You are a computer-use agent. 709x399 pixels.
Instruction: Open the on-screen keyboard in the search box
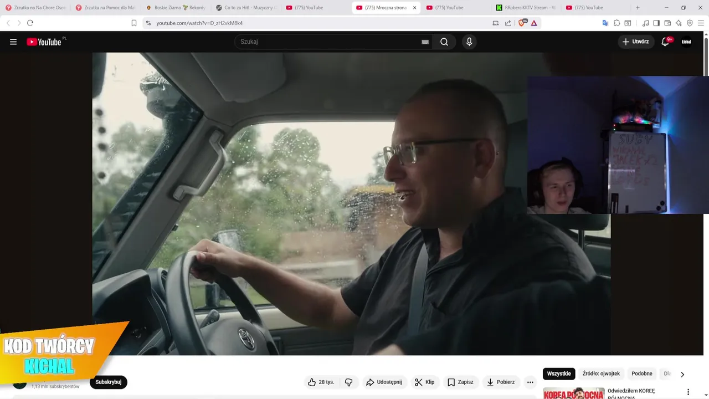pyautogui.click(x=425, y=42)
